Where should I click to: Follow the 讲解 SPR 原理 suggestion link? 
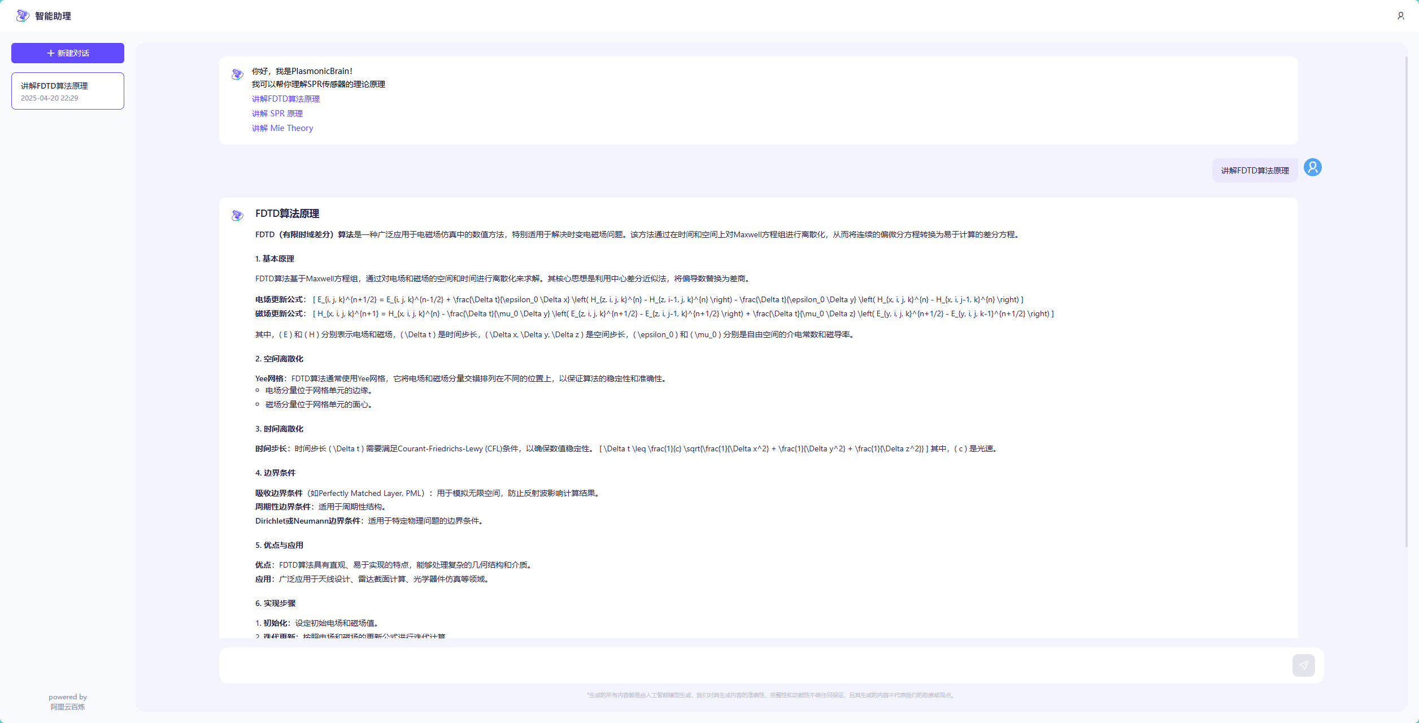(x=277, y=114)
